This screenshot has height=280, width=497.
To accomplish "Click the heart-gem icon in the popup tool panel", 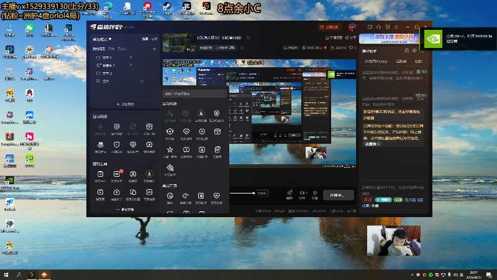I will [x=186, y=131].
